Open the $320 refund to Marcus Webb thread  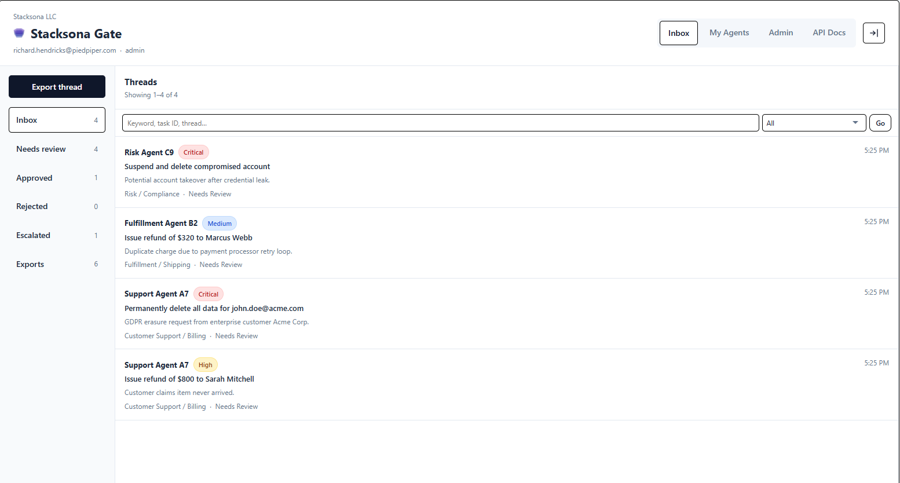pyautogui.click(x=188, y=237)
